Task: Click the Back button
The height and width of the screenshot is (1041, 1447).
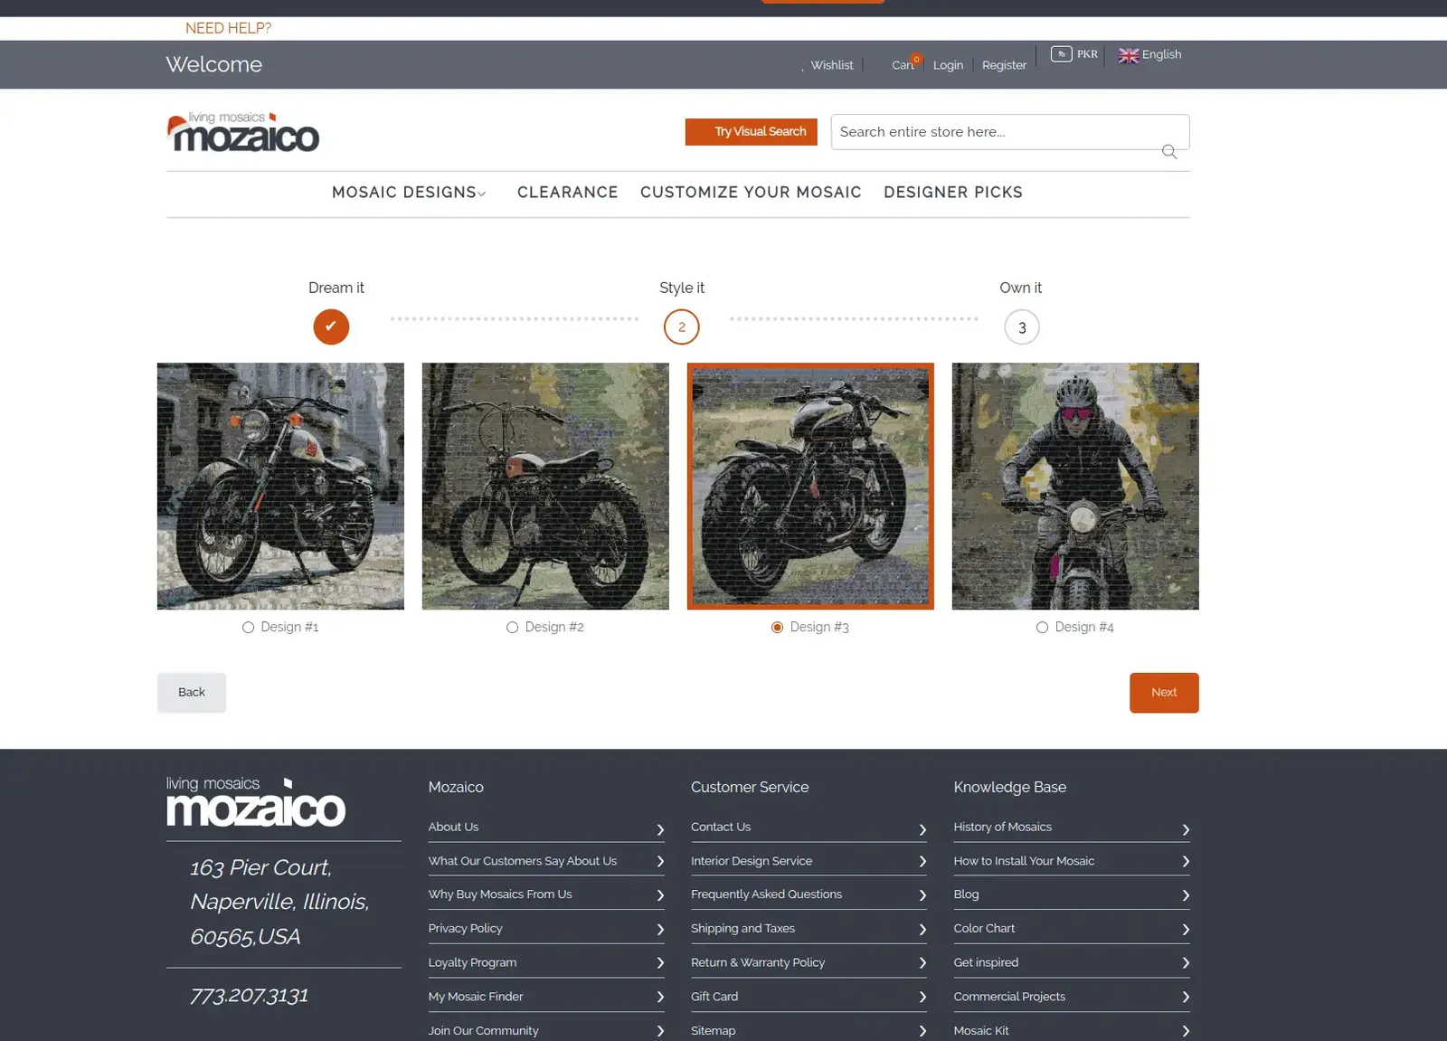Action: 192,693
